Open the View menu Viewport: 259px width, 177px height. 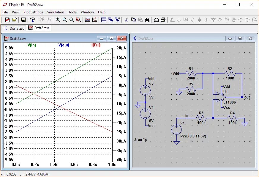(x=15, y=12)
